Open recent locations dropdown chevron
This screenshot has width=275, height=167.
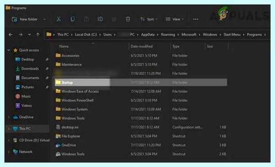pyautogui.click(x=29, y=34)
